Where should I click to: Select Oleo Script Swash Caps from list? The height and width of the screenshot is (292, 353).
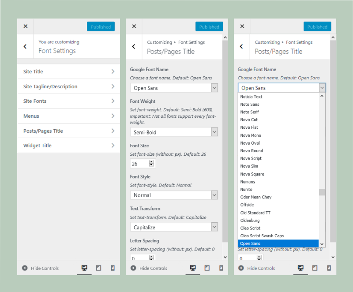(278, 236)
